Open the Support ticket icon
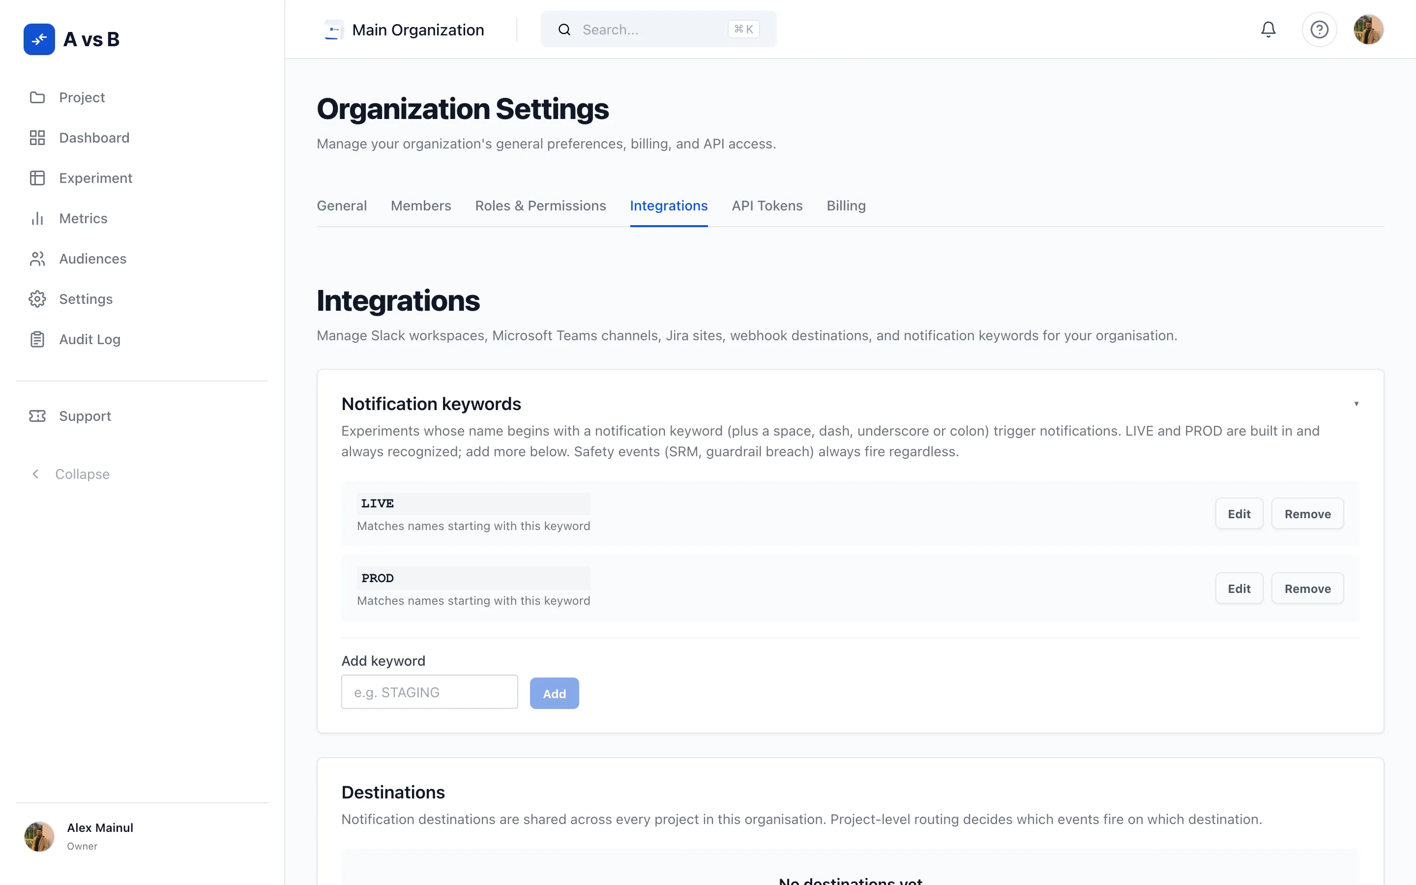The image size is (1416, 885). 37,416
